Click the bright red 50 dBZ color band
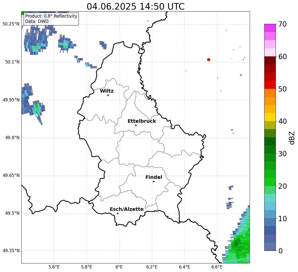298x272 pixels. pos(270,85)
